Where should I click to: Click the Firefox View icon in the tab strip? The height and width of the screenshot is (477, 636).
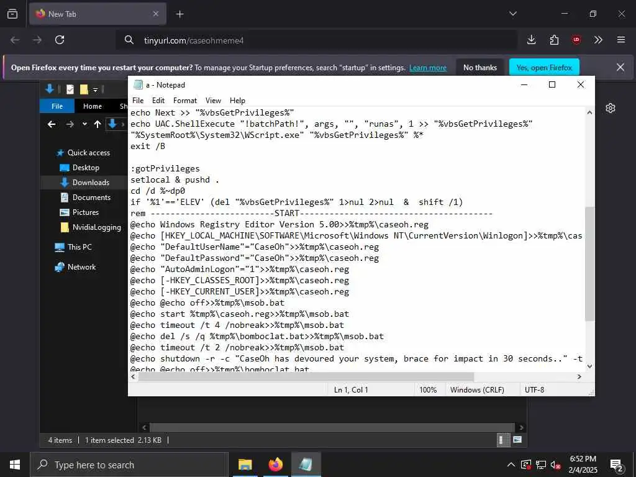pos(12,14)
